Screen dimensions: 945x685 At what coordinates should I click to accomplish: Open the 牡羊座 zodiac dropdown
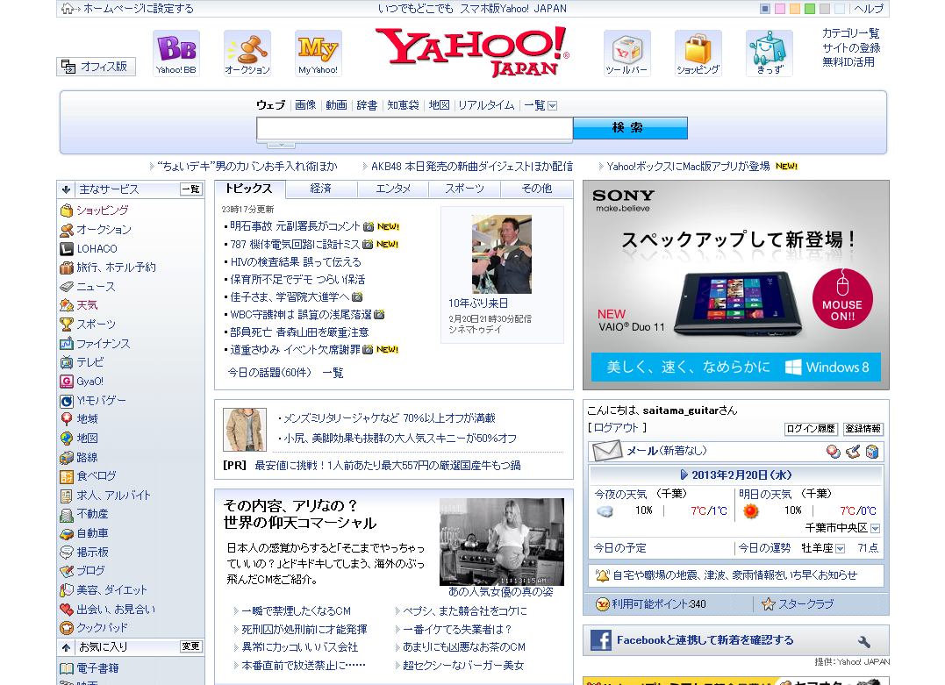[x=840, y=549]
